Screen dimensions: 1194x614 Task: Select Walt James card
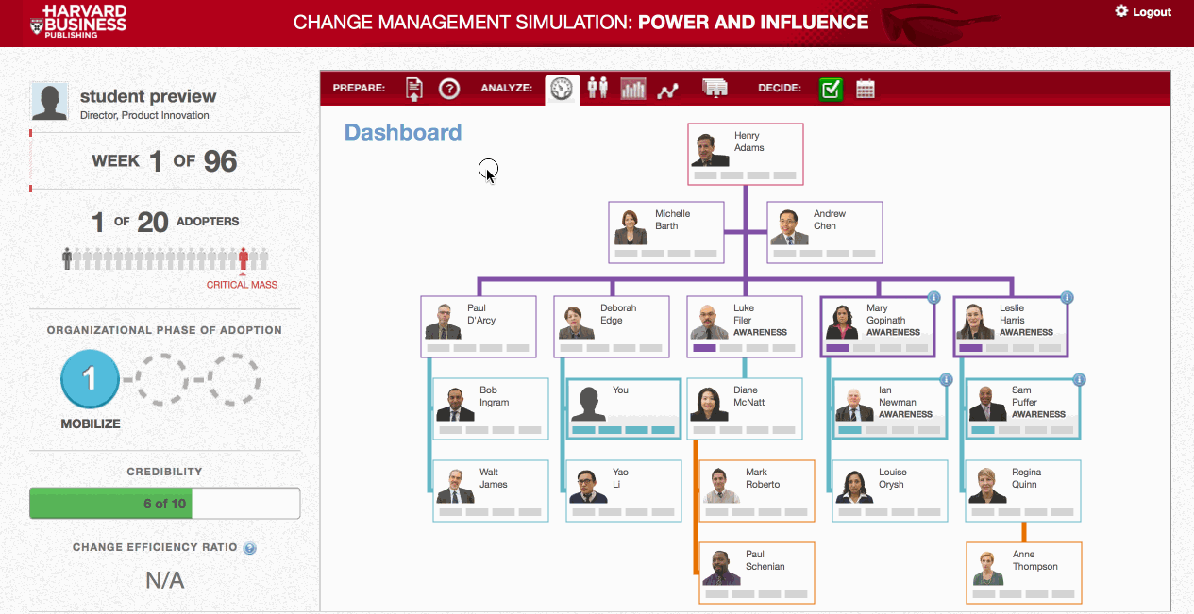point(491,491)
